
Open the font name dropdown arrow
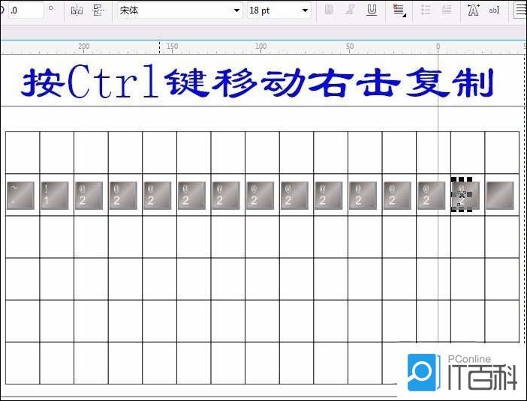tap(237, 10)
